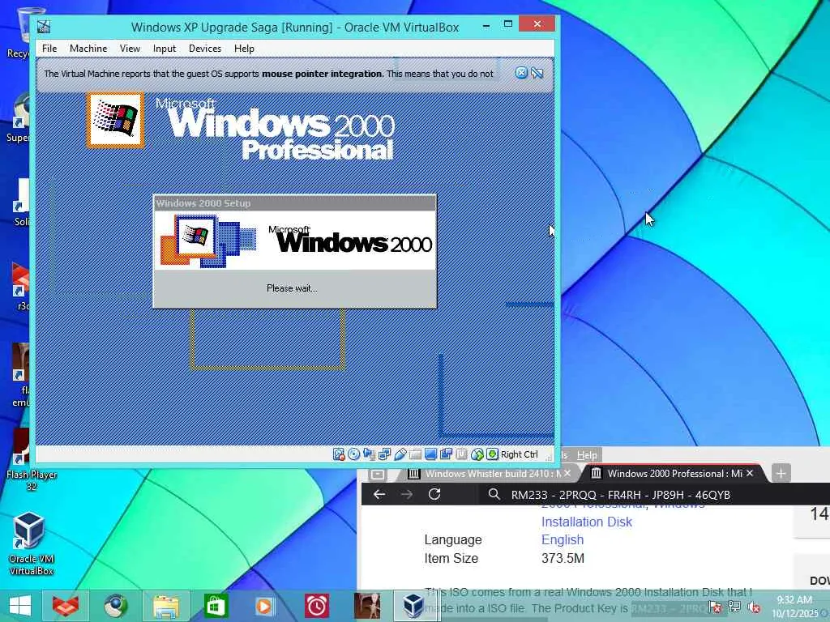
Task: Open the VirtualBox Help menu
Action: pyautogui.click(x=244, y=48)
